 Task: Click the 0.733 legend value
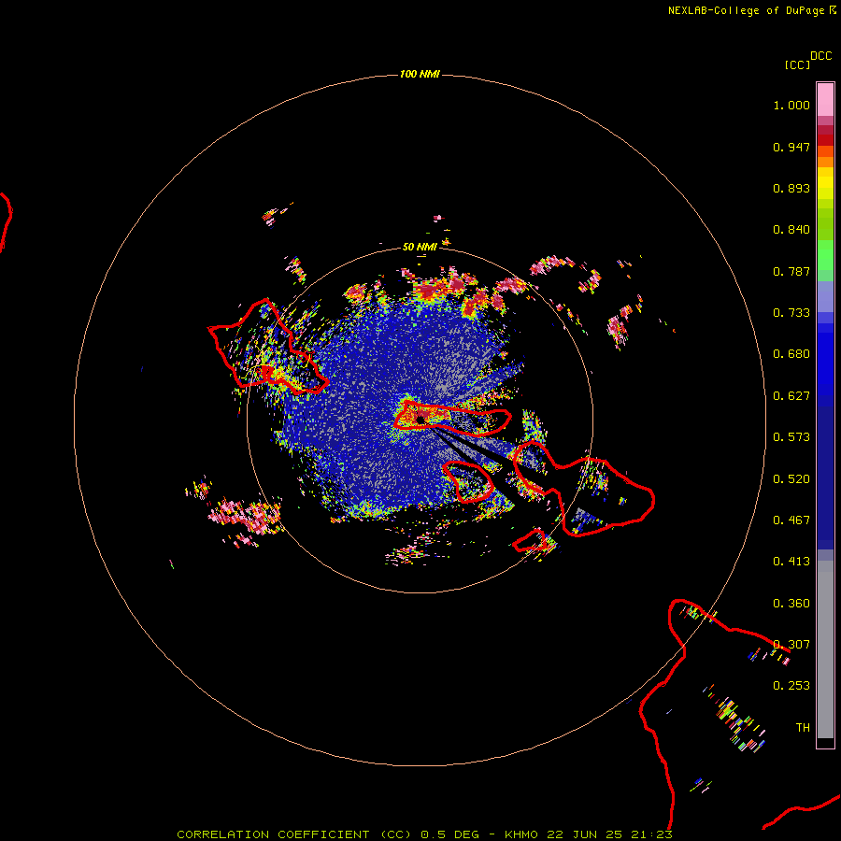791,313
